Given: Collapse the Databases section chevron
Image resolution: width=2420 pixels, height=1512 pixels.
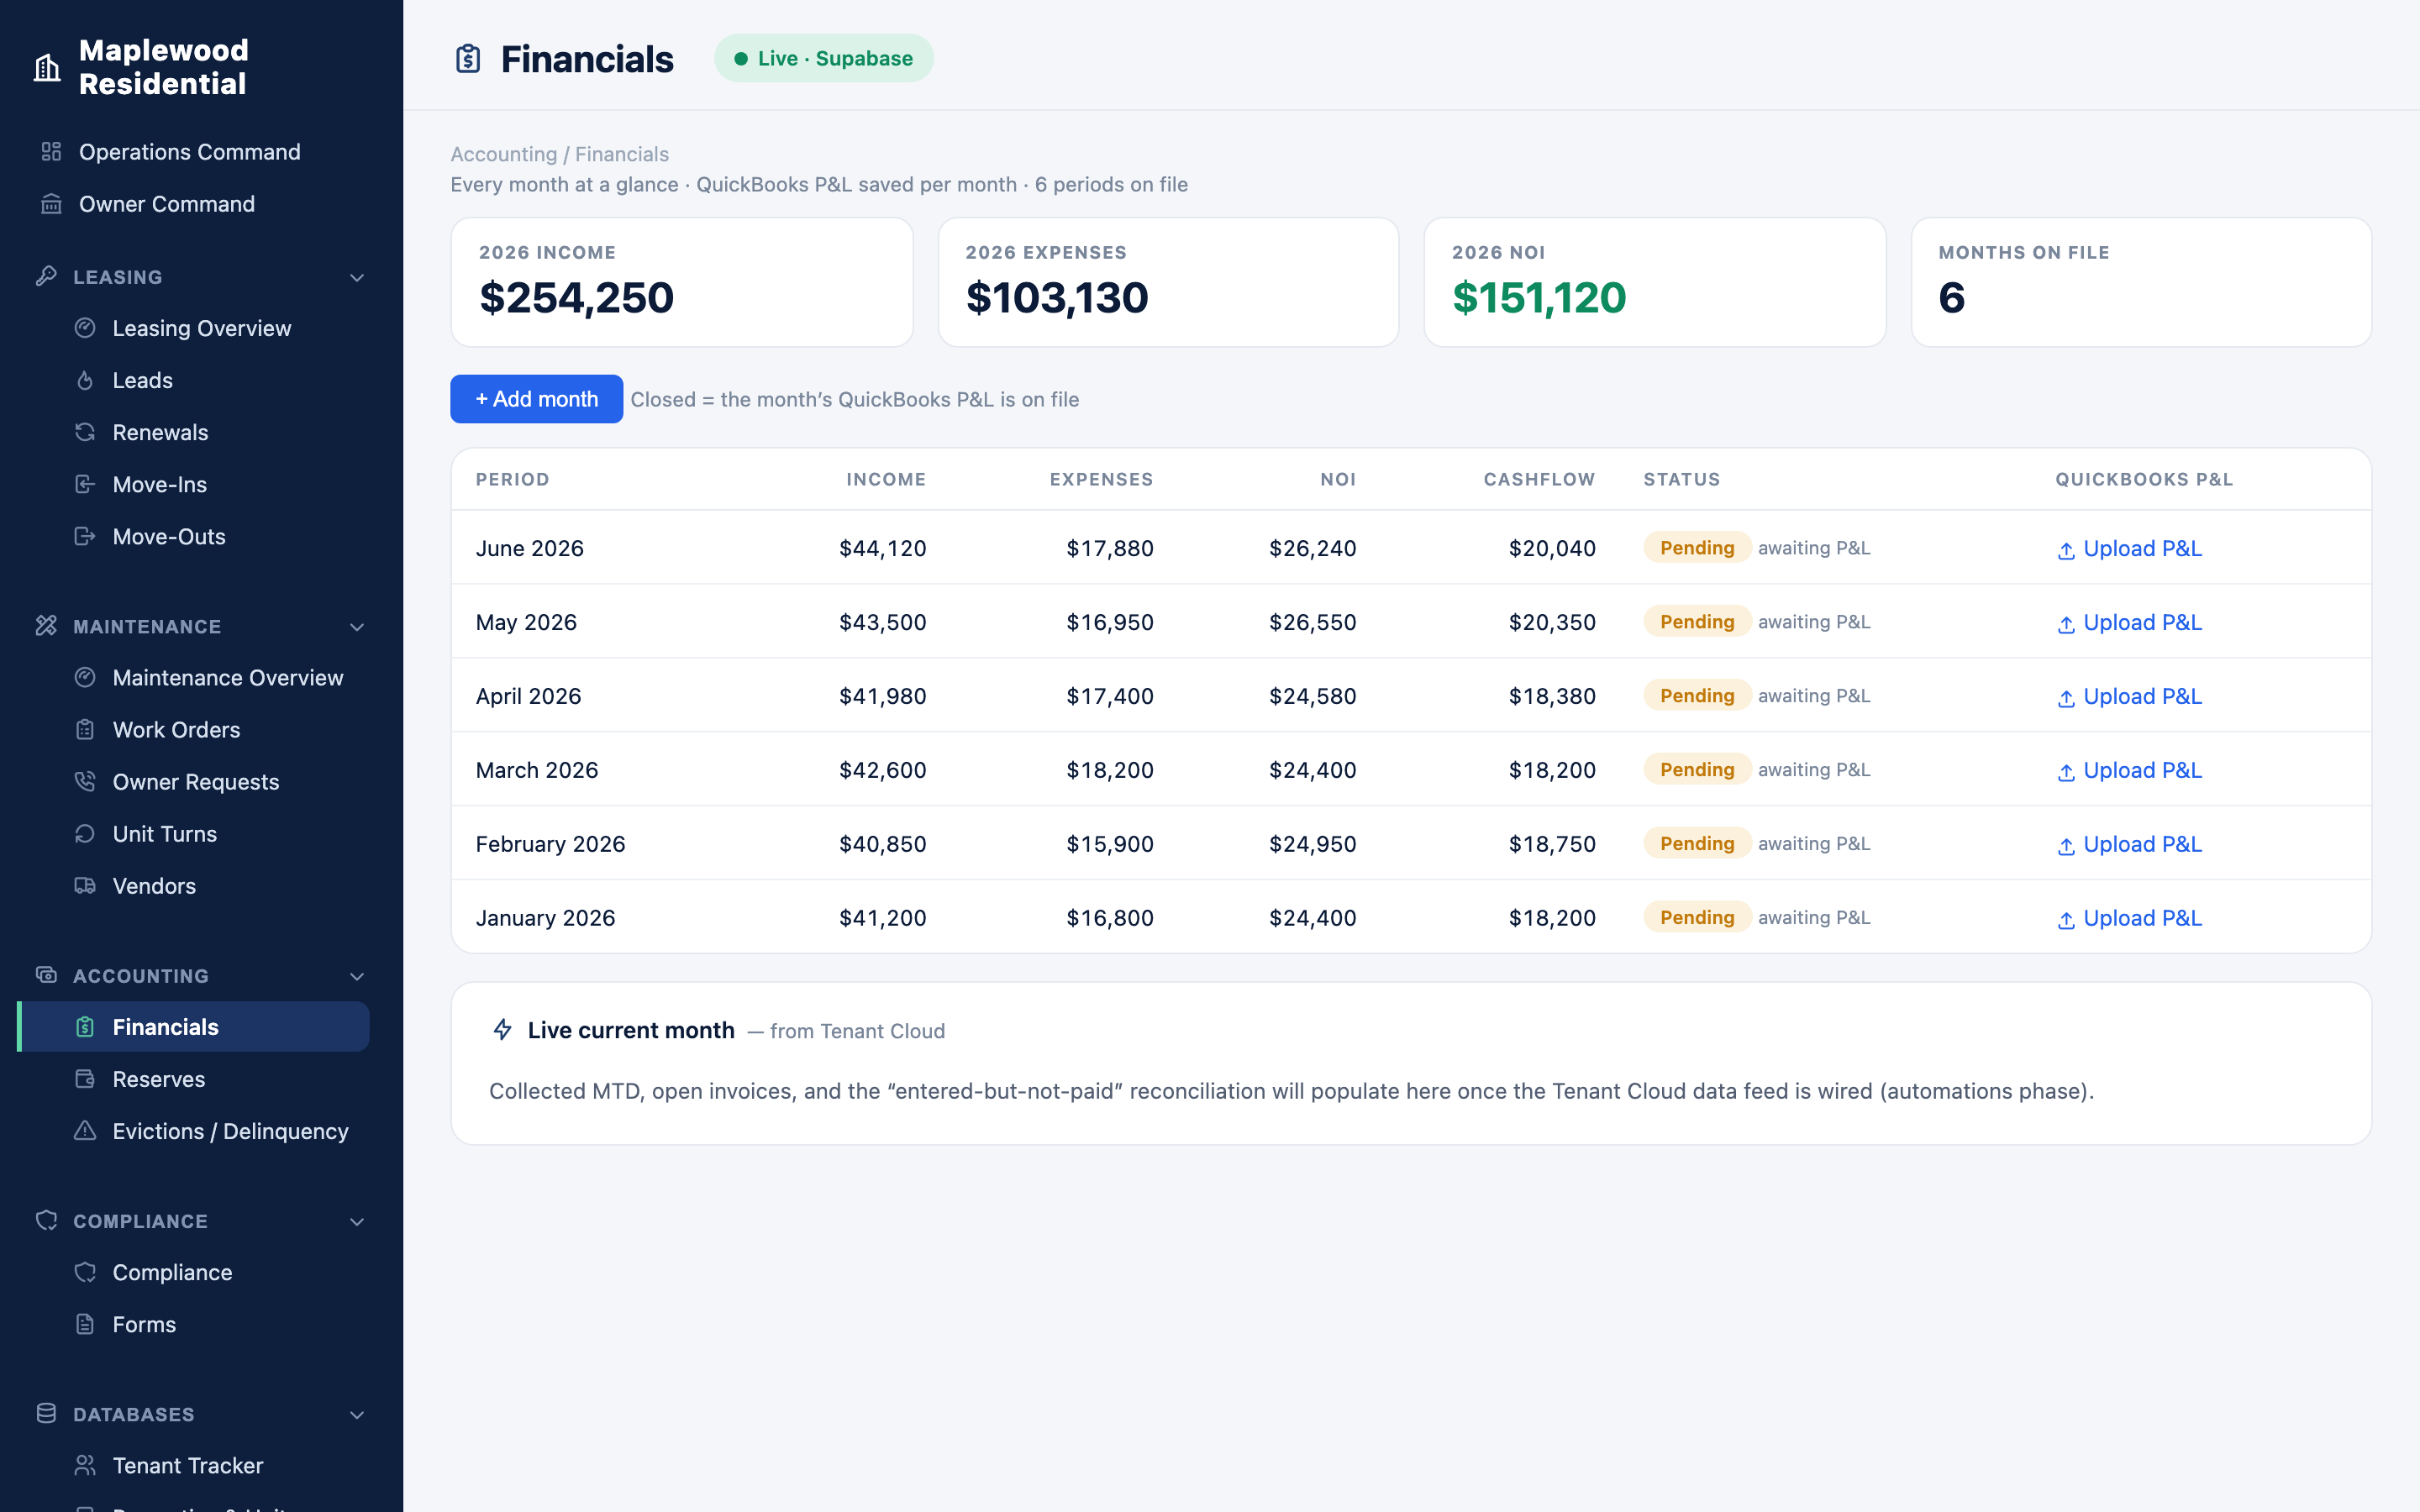Looking at the screenshot, I should [x=357, y=1415].
